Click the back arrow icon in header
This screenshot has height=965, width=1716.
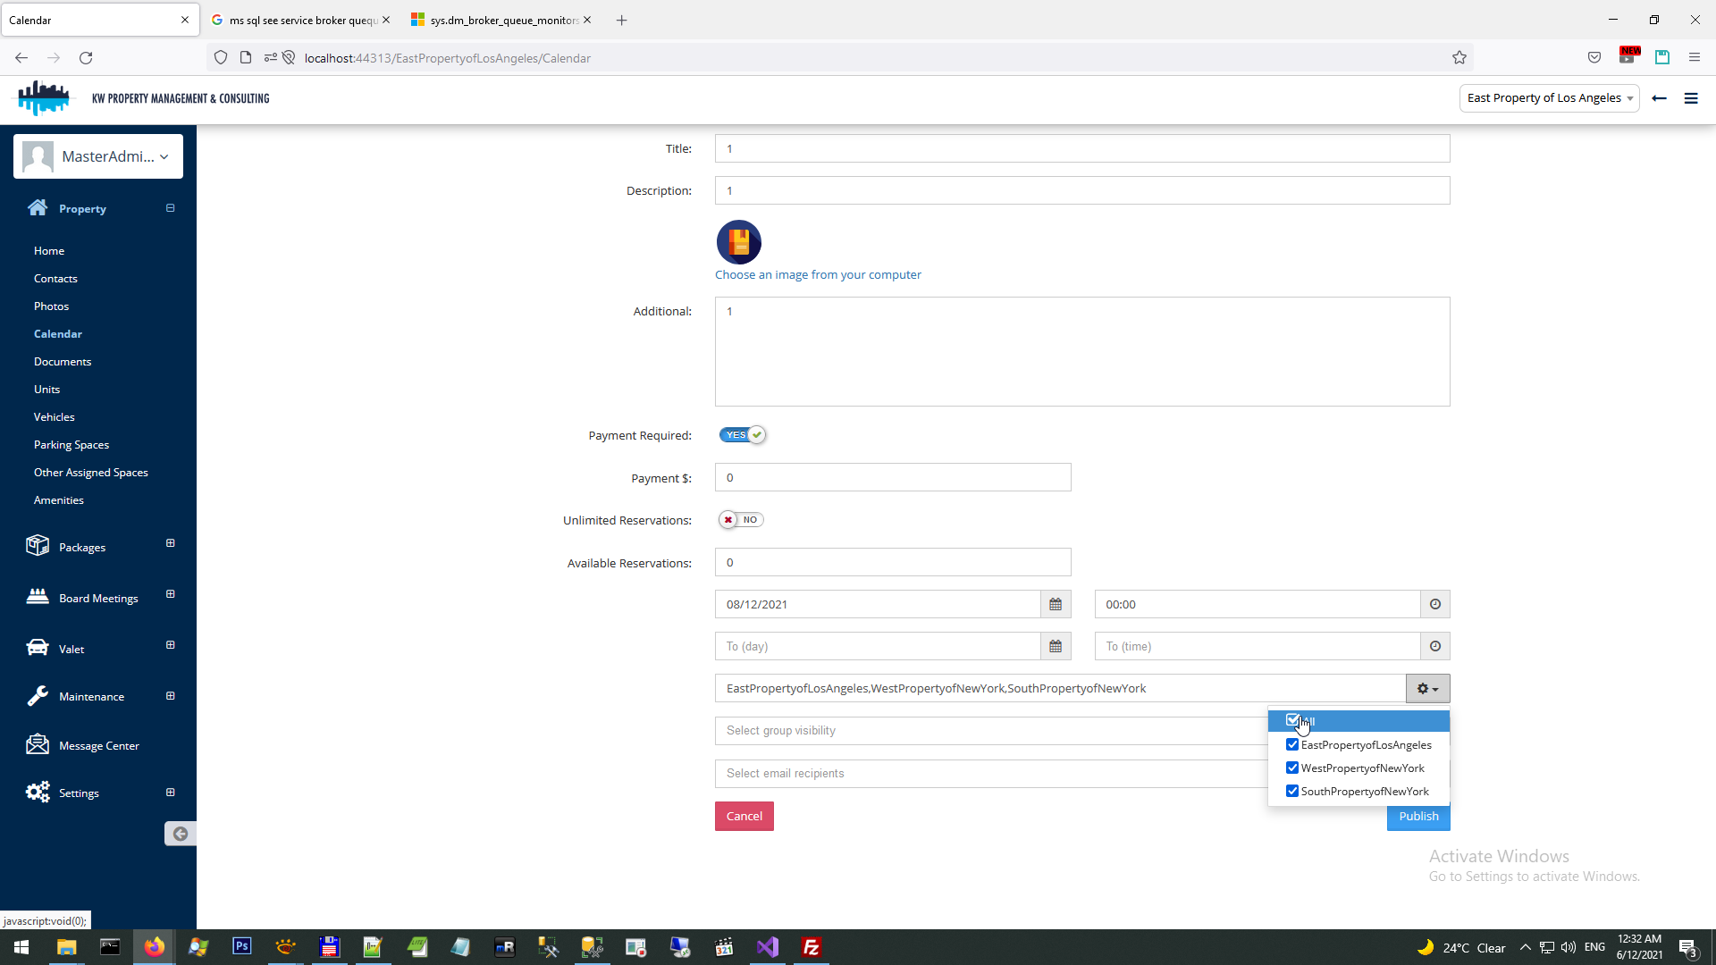click(x=1660, y=98)
